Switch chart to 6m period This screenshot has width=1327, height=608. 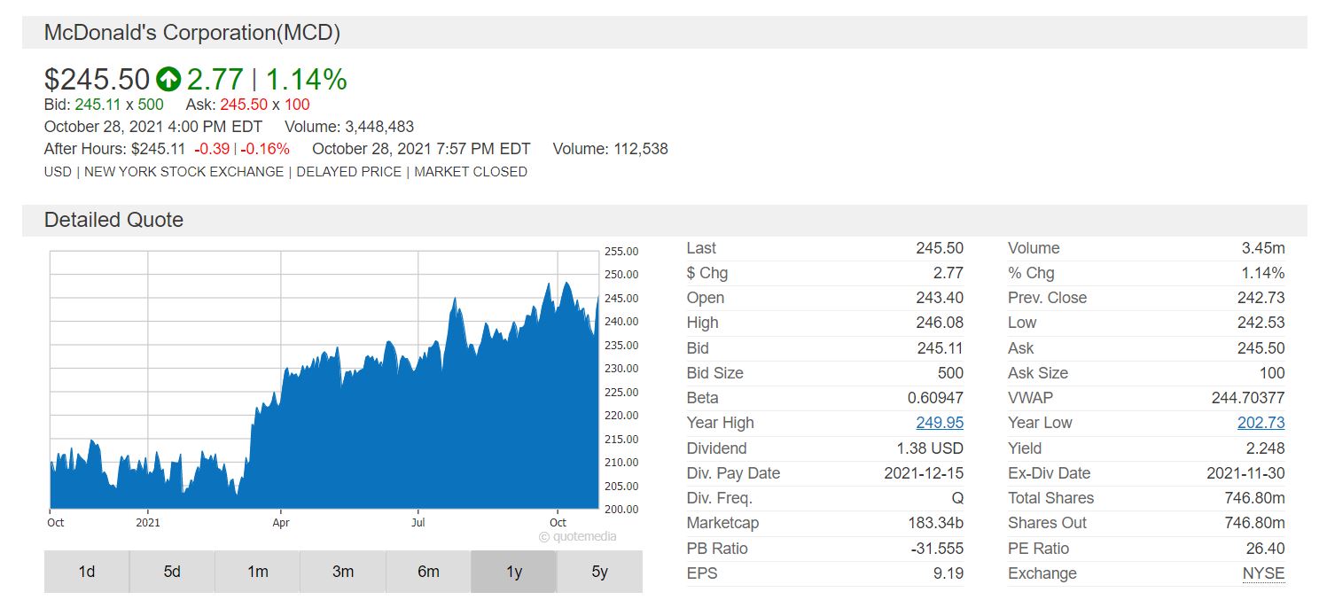pos(428,572)
